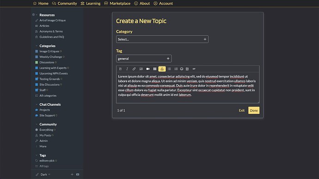Open the Weekly Challenge category
The image size is (319, 179).
tap(51, 57)
